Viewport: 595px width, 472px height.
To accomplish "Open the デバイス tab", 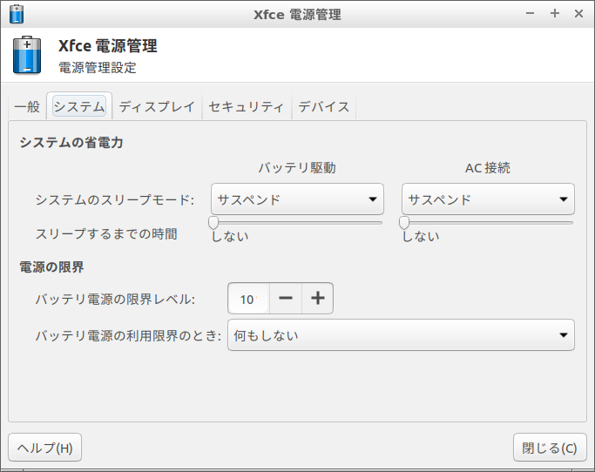I will pyautogui.click(x=324, y=106).
